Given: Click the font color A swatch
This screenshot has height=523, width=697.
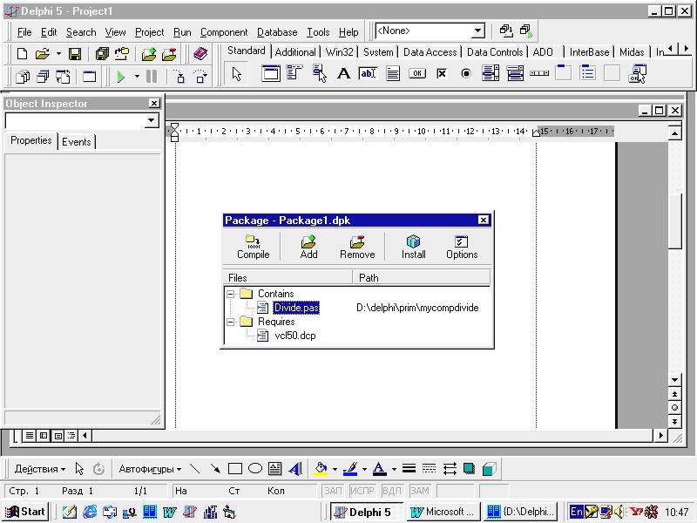Looking at the screenshot, I should (x=379, y=469).
